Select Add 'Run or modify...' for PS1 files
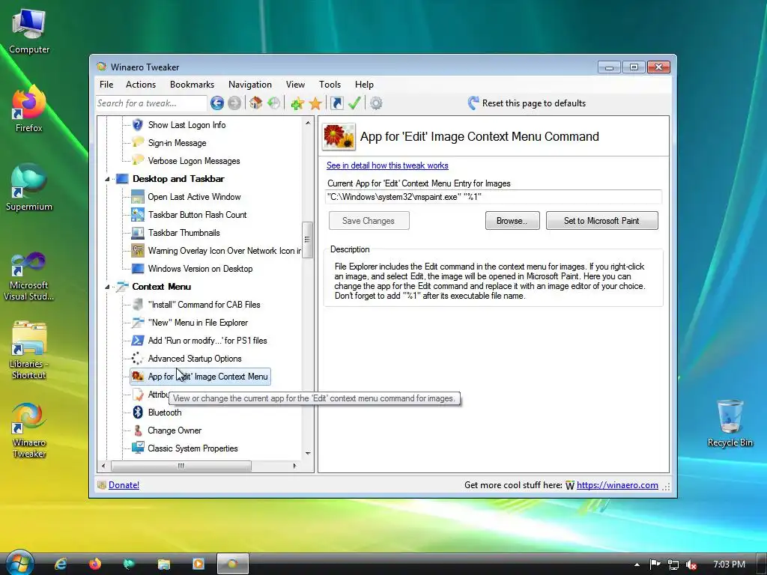The height and width of the screenshot is (575, 767). [x=207, y=341]
